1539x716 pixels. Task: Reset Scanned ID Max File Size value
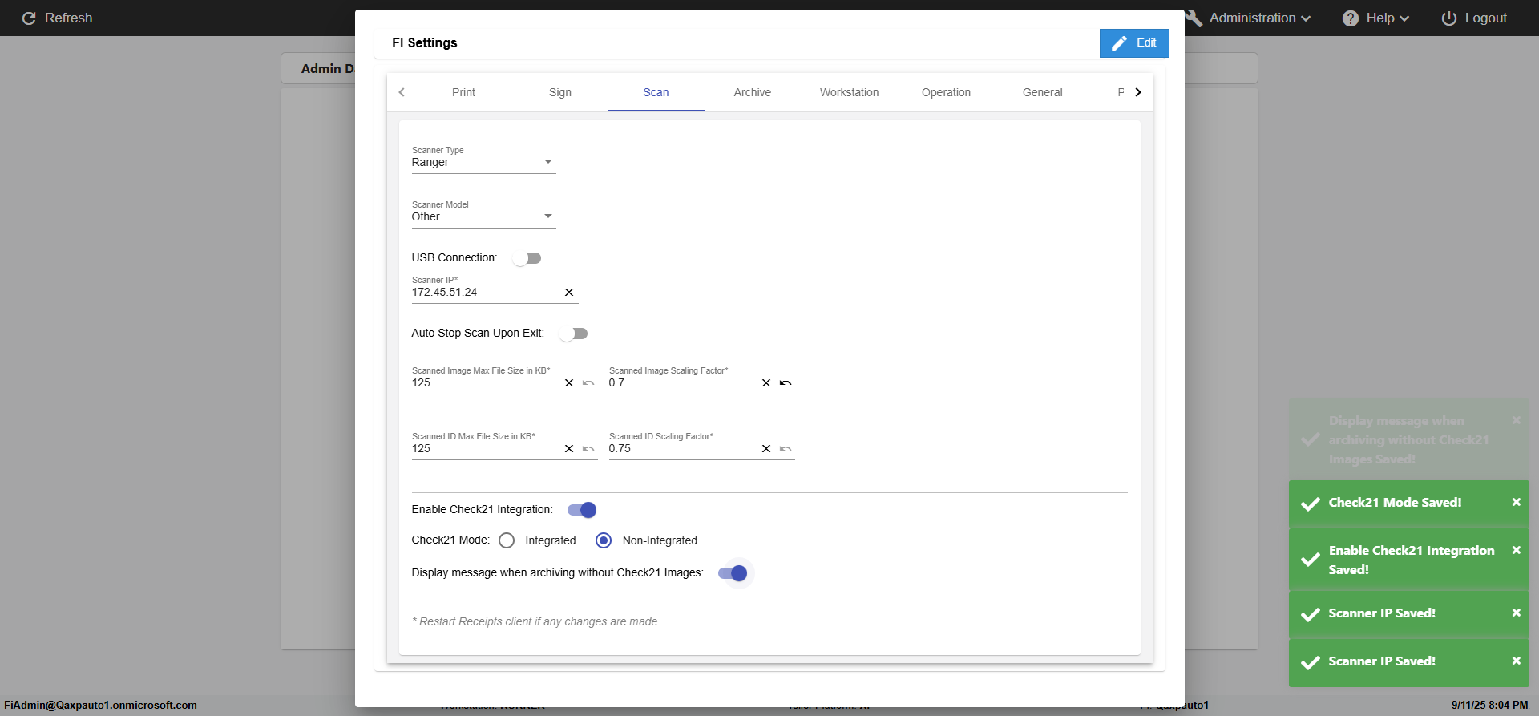tap(588, 449)
